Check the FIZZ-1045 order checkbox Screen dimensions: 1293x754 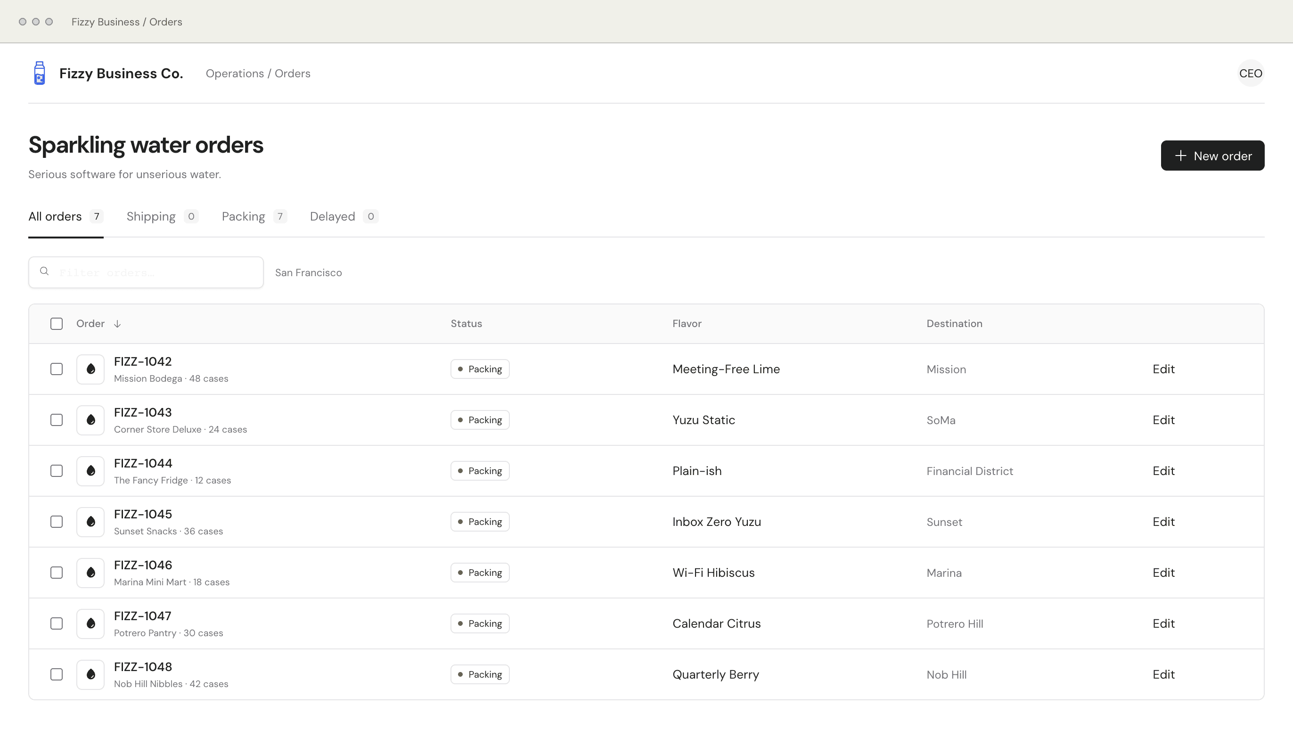[x=57, y=522]
